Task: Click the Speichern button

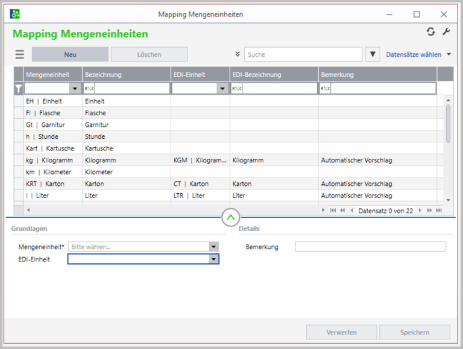Action: point(415,332)
